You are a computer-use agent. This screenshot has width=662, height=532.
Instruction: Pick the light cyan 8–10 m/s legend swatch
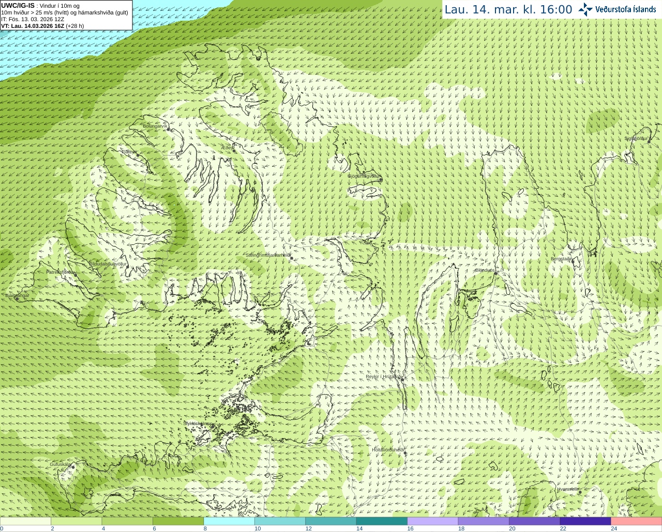click(x=229, y=521)
